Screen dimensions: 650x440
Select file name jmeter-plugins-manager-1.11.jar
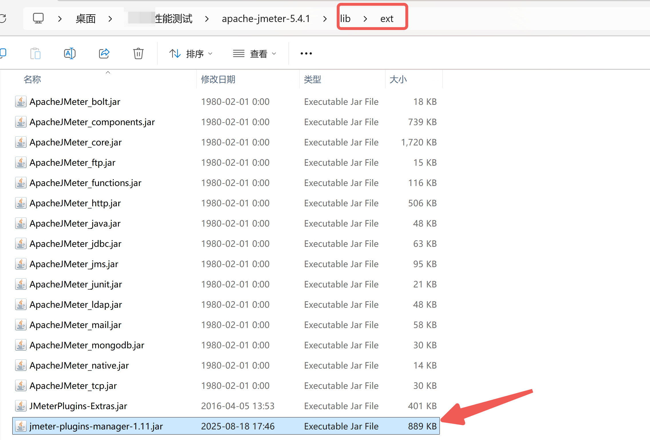(x=96, y=426)
